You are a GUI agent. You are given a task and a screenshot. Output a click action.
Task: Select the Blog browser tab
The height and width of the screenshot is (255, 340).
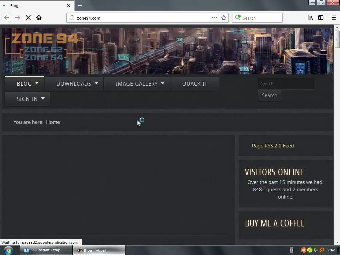pyautogui.click(x=37, y=6)
